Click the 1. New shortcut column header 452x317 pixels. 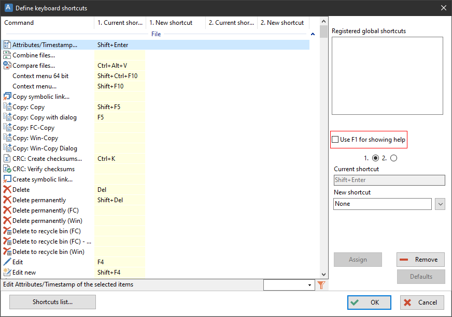coord(175,23)
